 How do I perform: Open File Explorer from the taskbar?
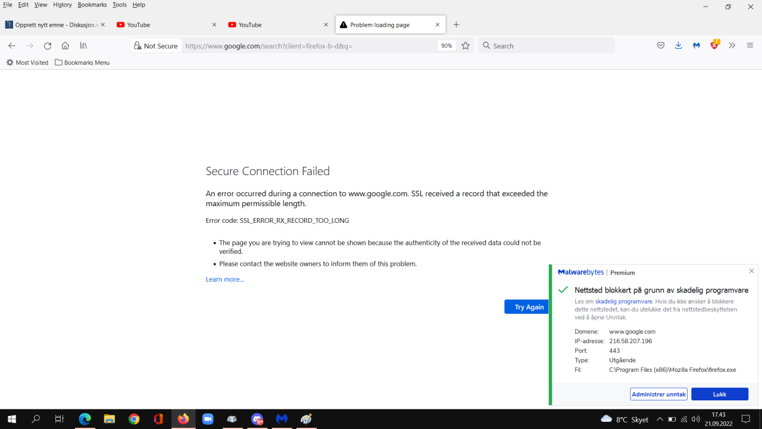110,419
